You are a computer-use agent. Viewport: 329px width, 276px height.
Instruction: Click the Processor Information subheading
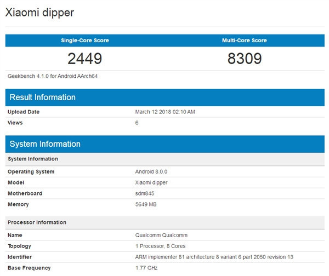37,222
